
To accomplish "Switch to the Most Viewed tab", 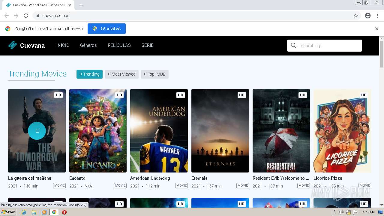I will 122,74.
